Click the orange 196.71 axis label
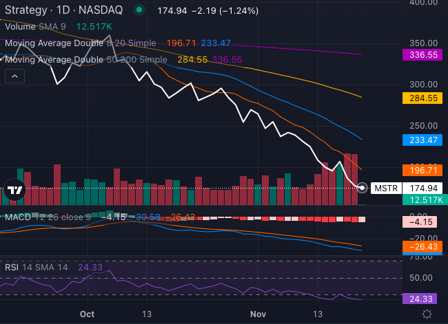448x324 pixels. point(420,171)
